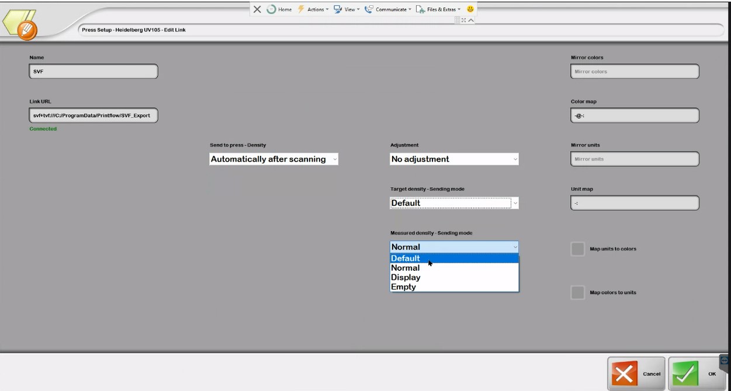Choose Display from the dropdown list
The height and width of the screenshot is (391, 731).
tap(454, 277)
